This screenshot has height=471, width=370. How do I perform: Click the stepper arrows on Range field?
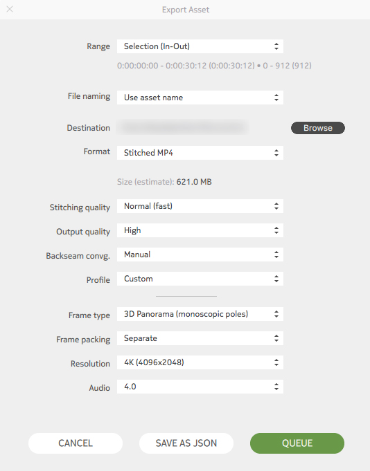click(276, 46)
